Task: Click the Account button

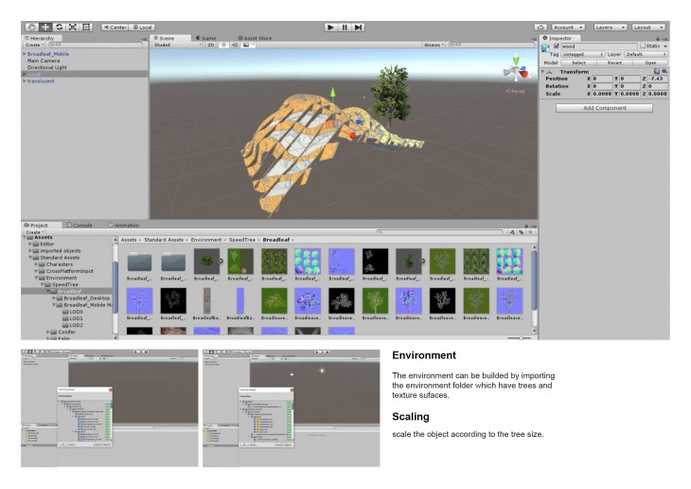Action: [567, 27]
